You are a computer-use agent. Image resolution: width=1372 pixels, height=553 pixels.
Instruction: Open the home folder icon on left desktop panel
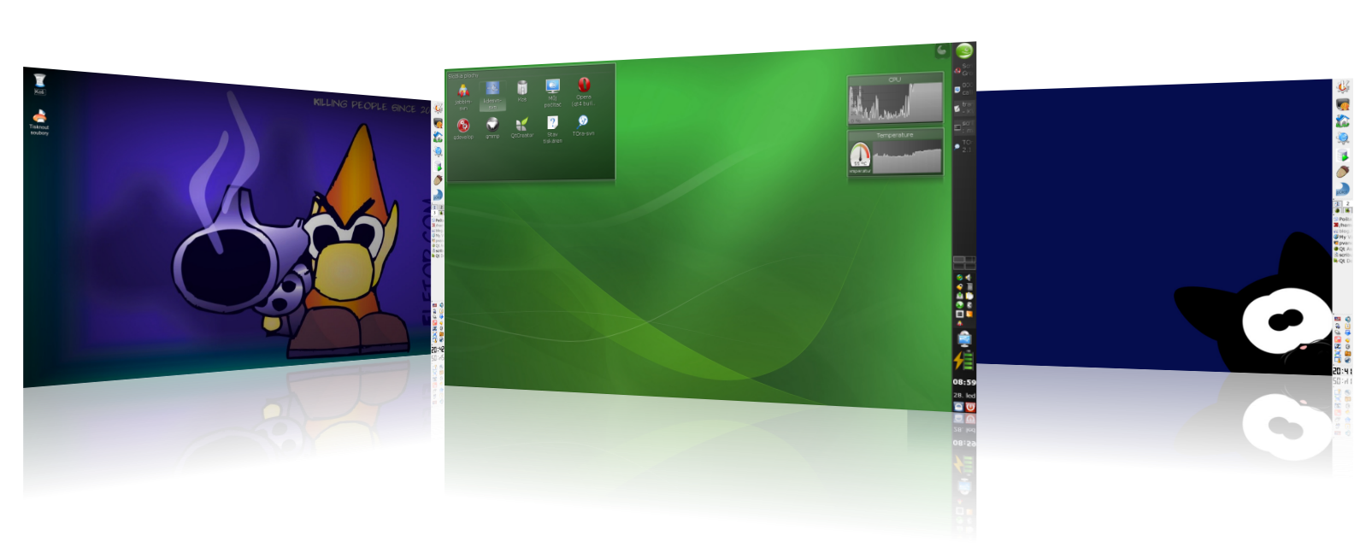438,137
